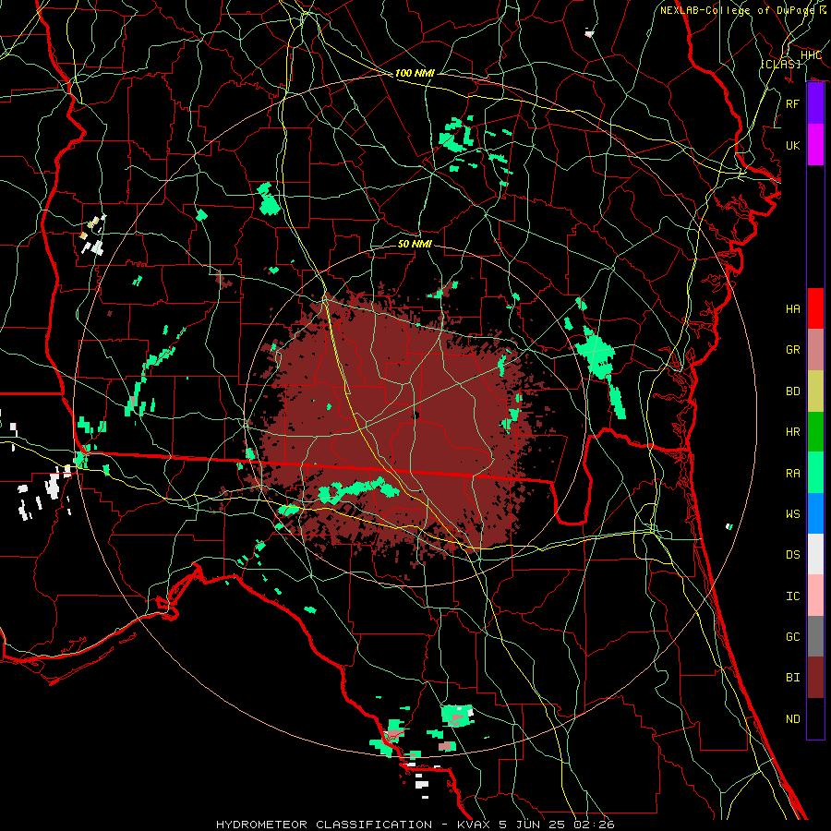Click the Hydrometeor Classification KVAX timestamp caption
831x831 pixels.
tap(415, 825)
